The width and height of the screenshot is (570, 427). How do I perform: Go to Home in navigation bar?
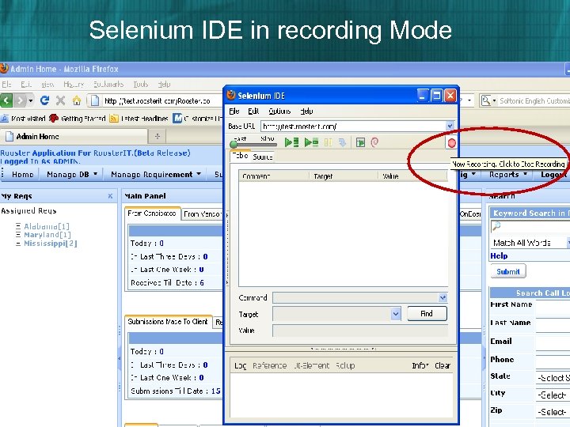tap(22, 174)
